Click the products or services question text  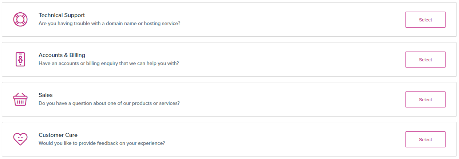click(x=109, y=103)
